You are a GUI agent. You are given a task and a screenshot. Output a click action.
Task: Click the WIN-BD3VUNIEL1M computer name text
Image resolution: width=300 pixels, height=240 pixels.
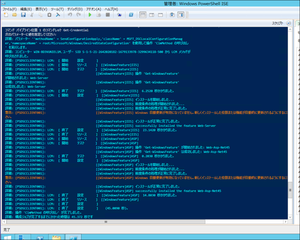[48, 52]
